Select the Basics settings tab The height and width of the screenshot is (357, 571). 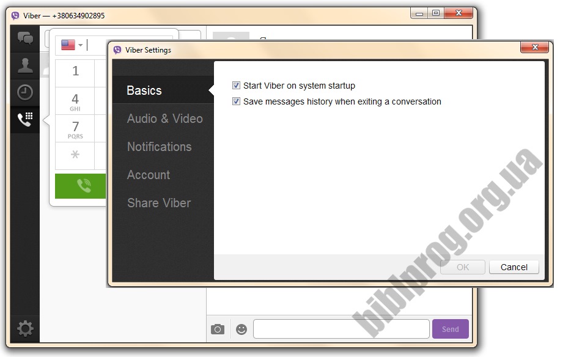coord(163,90)
